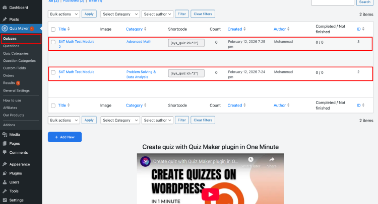
Task: Click the Comments bubble icon
Action: [5, 152]
